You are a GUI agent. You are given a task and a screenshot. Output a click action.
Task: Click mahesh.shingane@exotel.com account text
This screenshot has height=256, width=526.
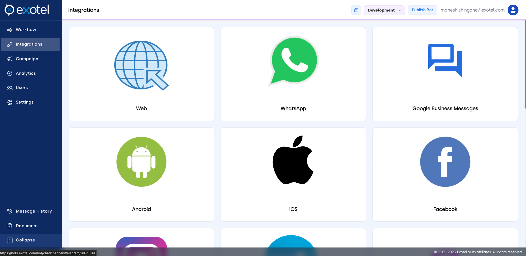[x=472, y=10]
